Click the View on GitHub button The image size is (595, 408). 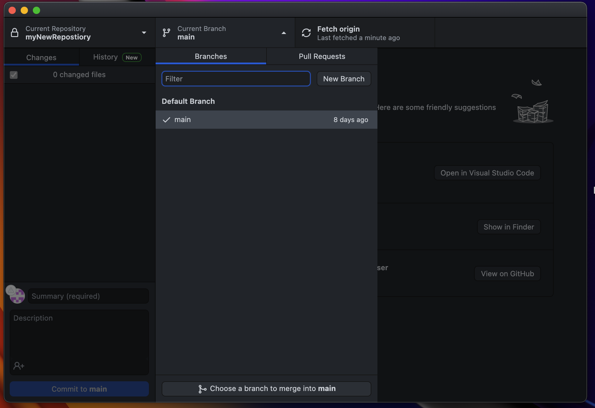[x=507, y=274]
